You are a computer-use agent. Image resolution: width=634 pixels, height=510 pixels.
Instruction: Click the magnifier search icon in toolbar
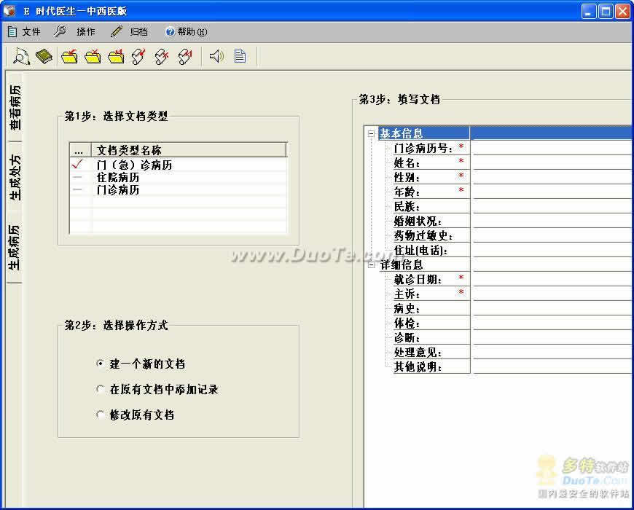21,56
